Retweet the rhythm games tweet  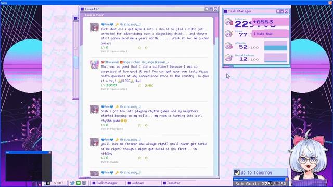[x=103, y=125]
